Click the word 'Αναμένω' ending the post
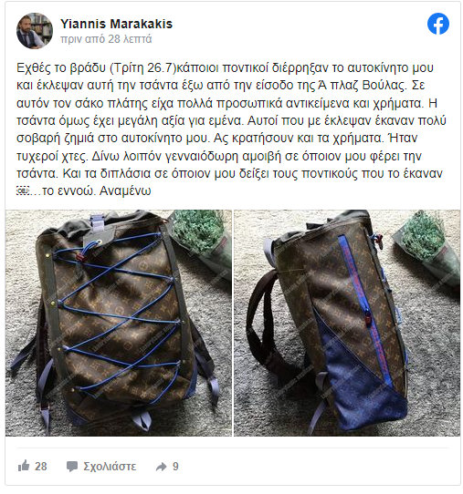This screenshot has height=494, width=463. point(125,190)
